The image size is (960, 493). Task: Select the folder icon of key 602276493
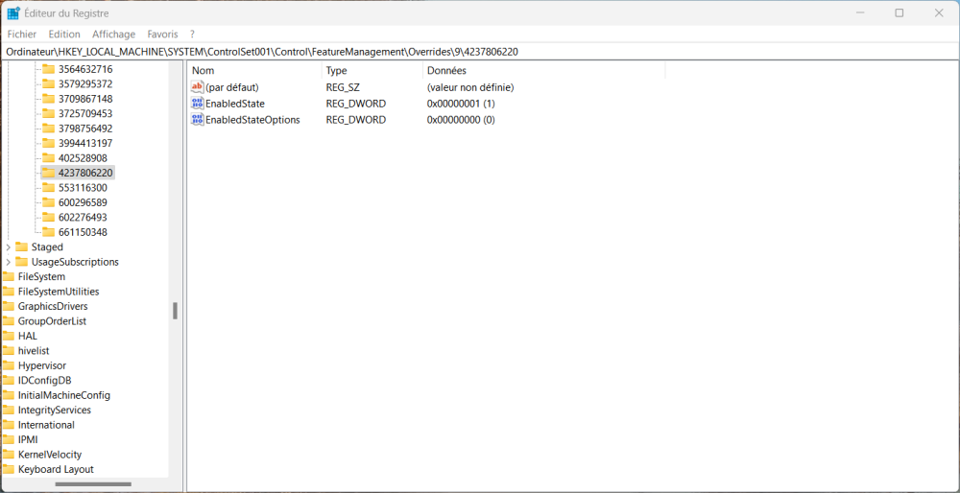point(48,217)
